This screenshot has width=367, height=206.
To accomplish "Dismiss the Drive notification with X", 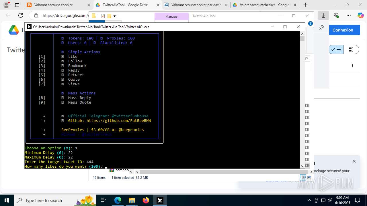I will [x=354, y=161].
